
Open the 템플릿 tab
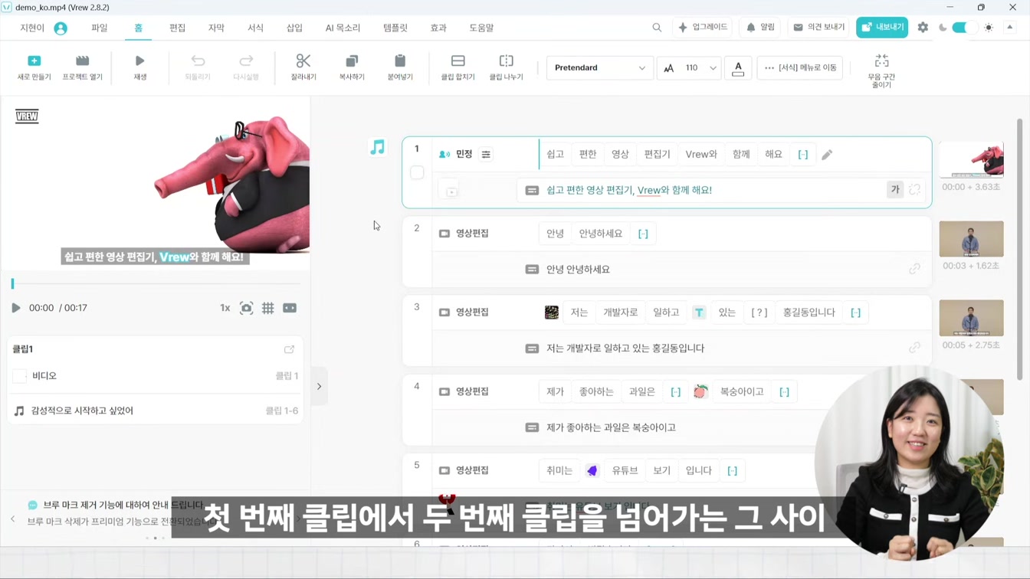tap(395, 28)
